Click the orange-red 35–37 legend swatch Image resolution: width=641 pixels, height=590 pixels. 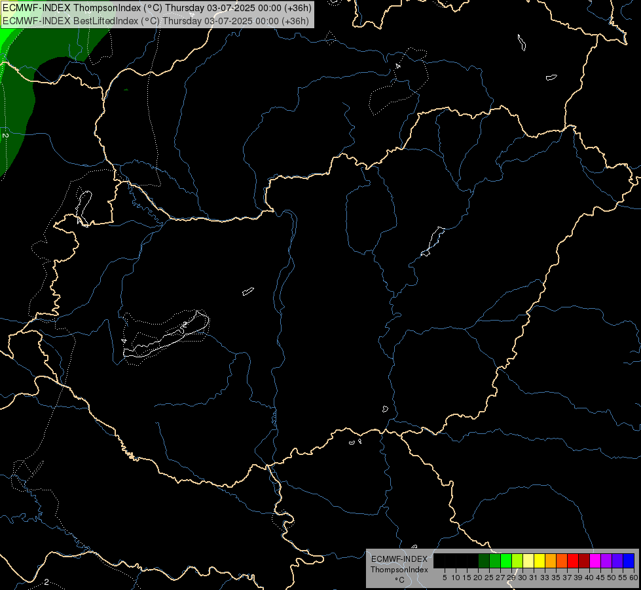[562, 560]
